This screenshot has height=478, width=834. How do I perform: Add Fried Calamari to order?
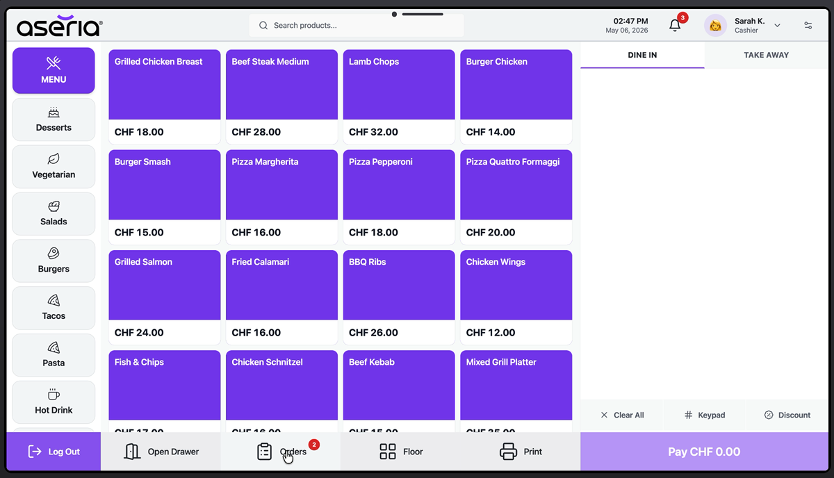point(282,297)
